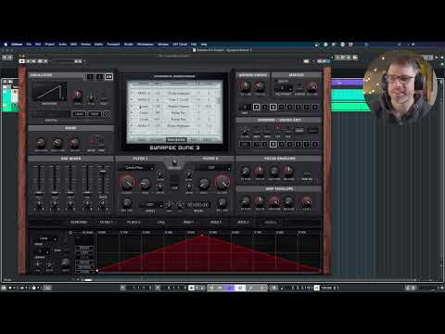Click the purple cycle button in transport bar

pos(229,288)
